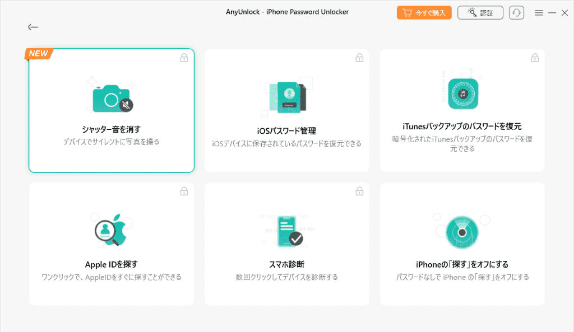Select the シャッター音を消す title
574x332 pixels.
pyautogui.click(x=112, y=129)
